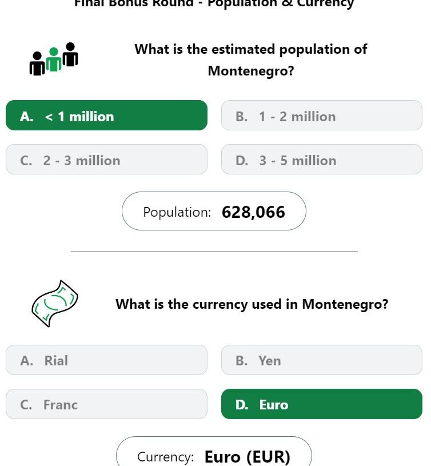431x466 pixels.
Task: Select the Yen currency option
Action: tap(322, 360)
